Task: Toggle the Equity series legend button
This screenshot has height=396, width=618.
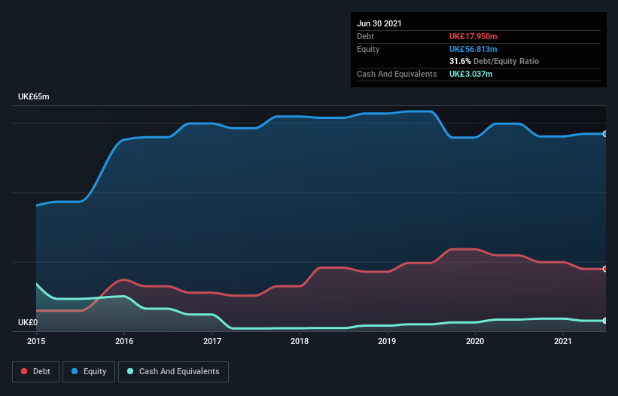Action: [x=89, y=372]
